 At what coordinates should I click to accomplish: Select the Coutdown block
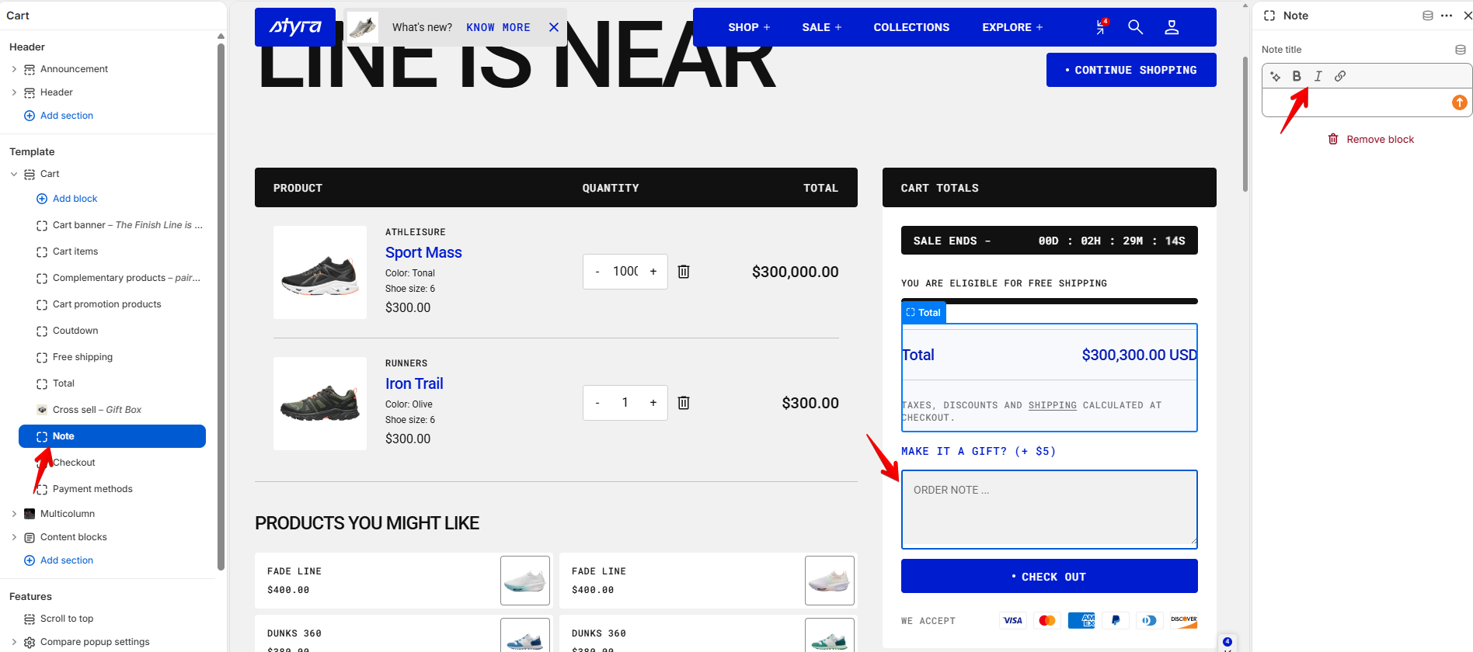(112, 331)
